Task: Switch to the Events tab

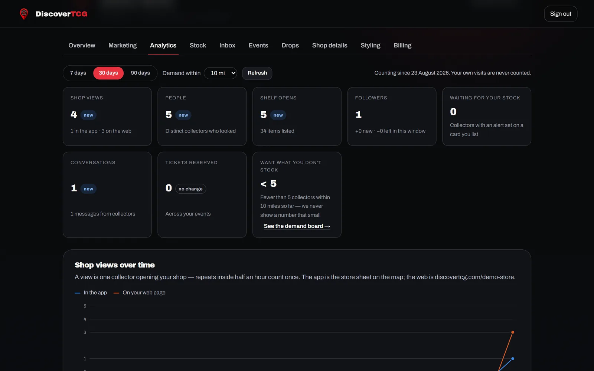Action: click(x=258, y=45)
